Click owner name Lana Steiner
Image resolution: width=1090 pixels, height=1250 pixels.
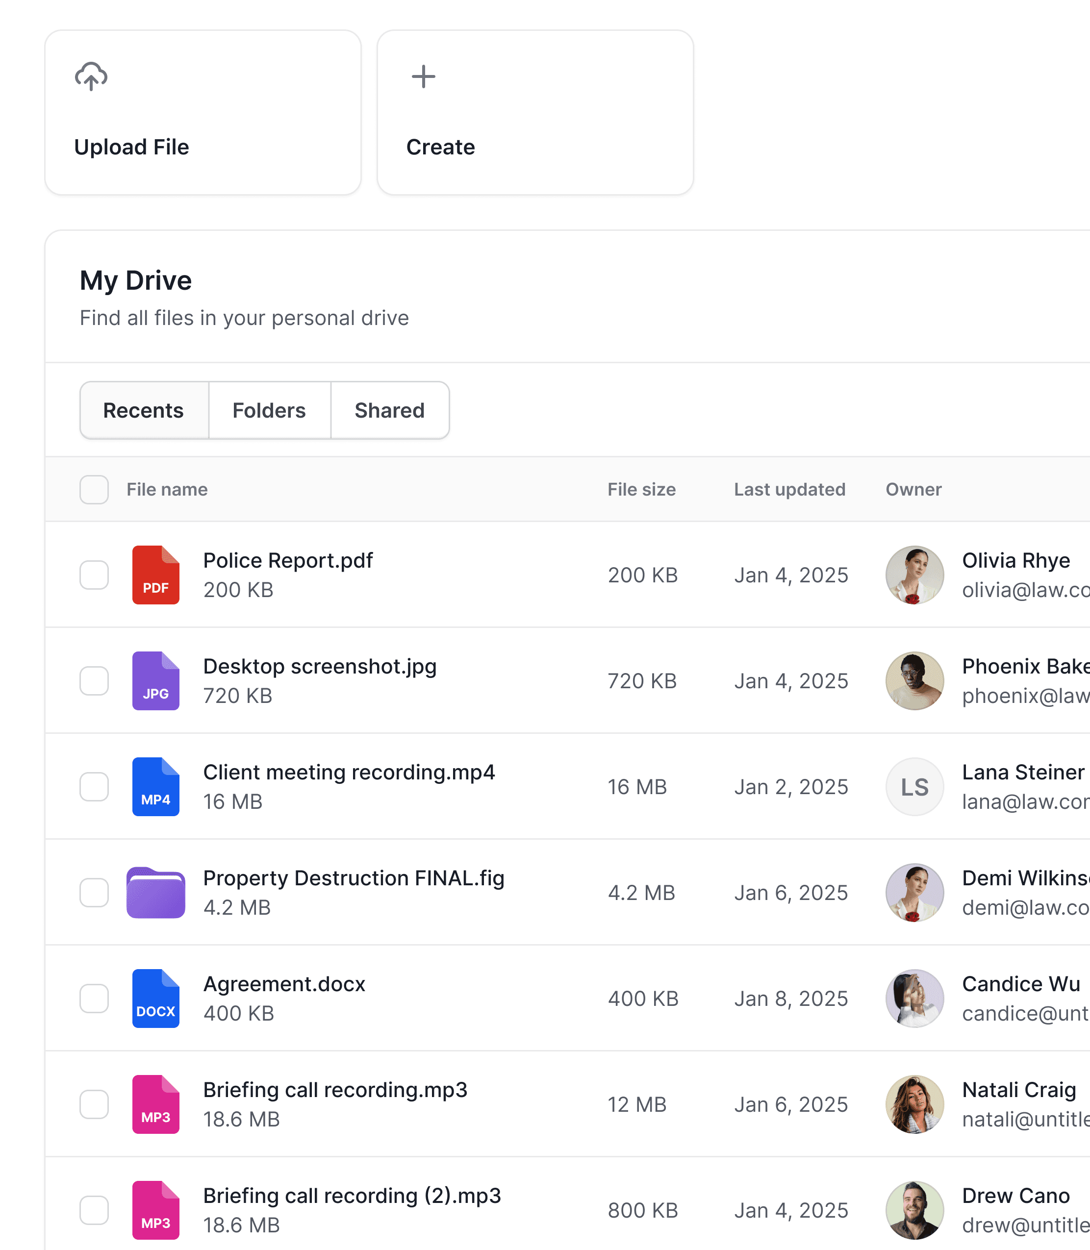point(1023,772)
